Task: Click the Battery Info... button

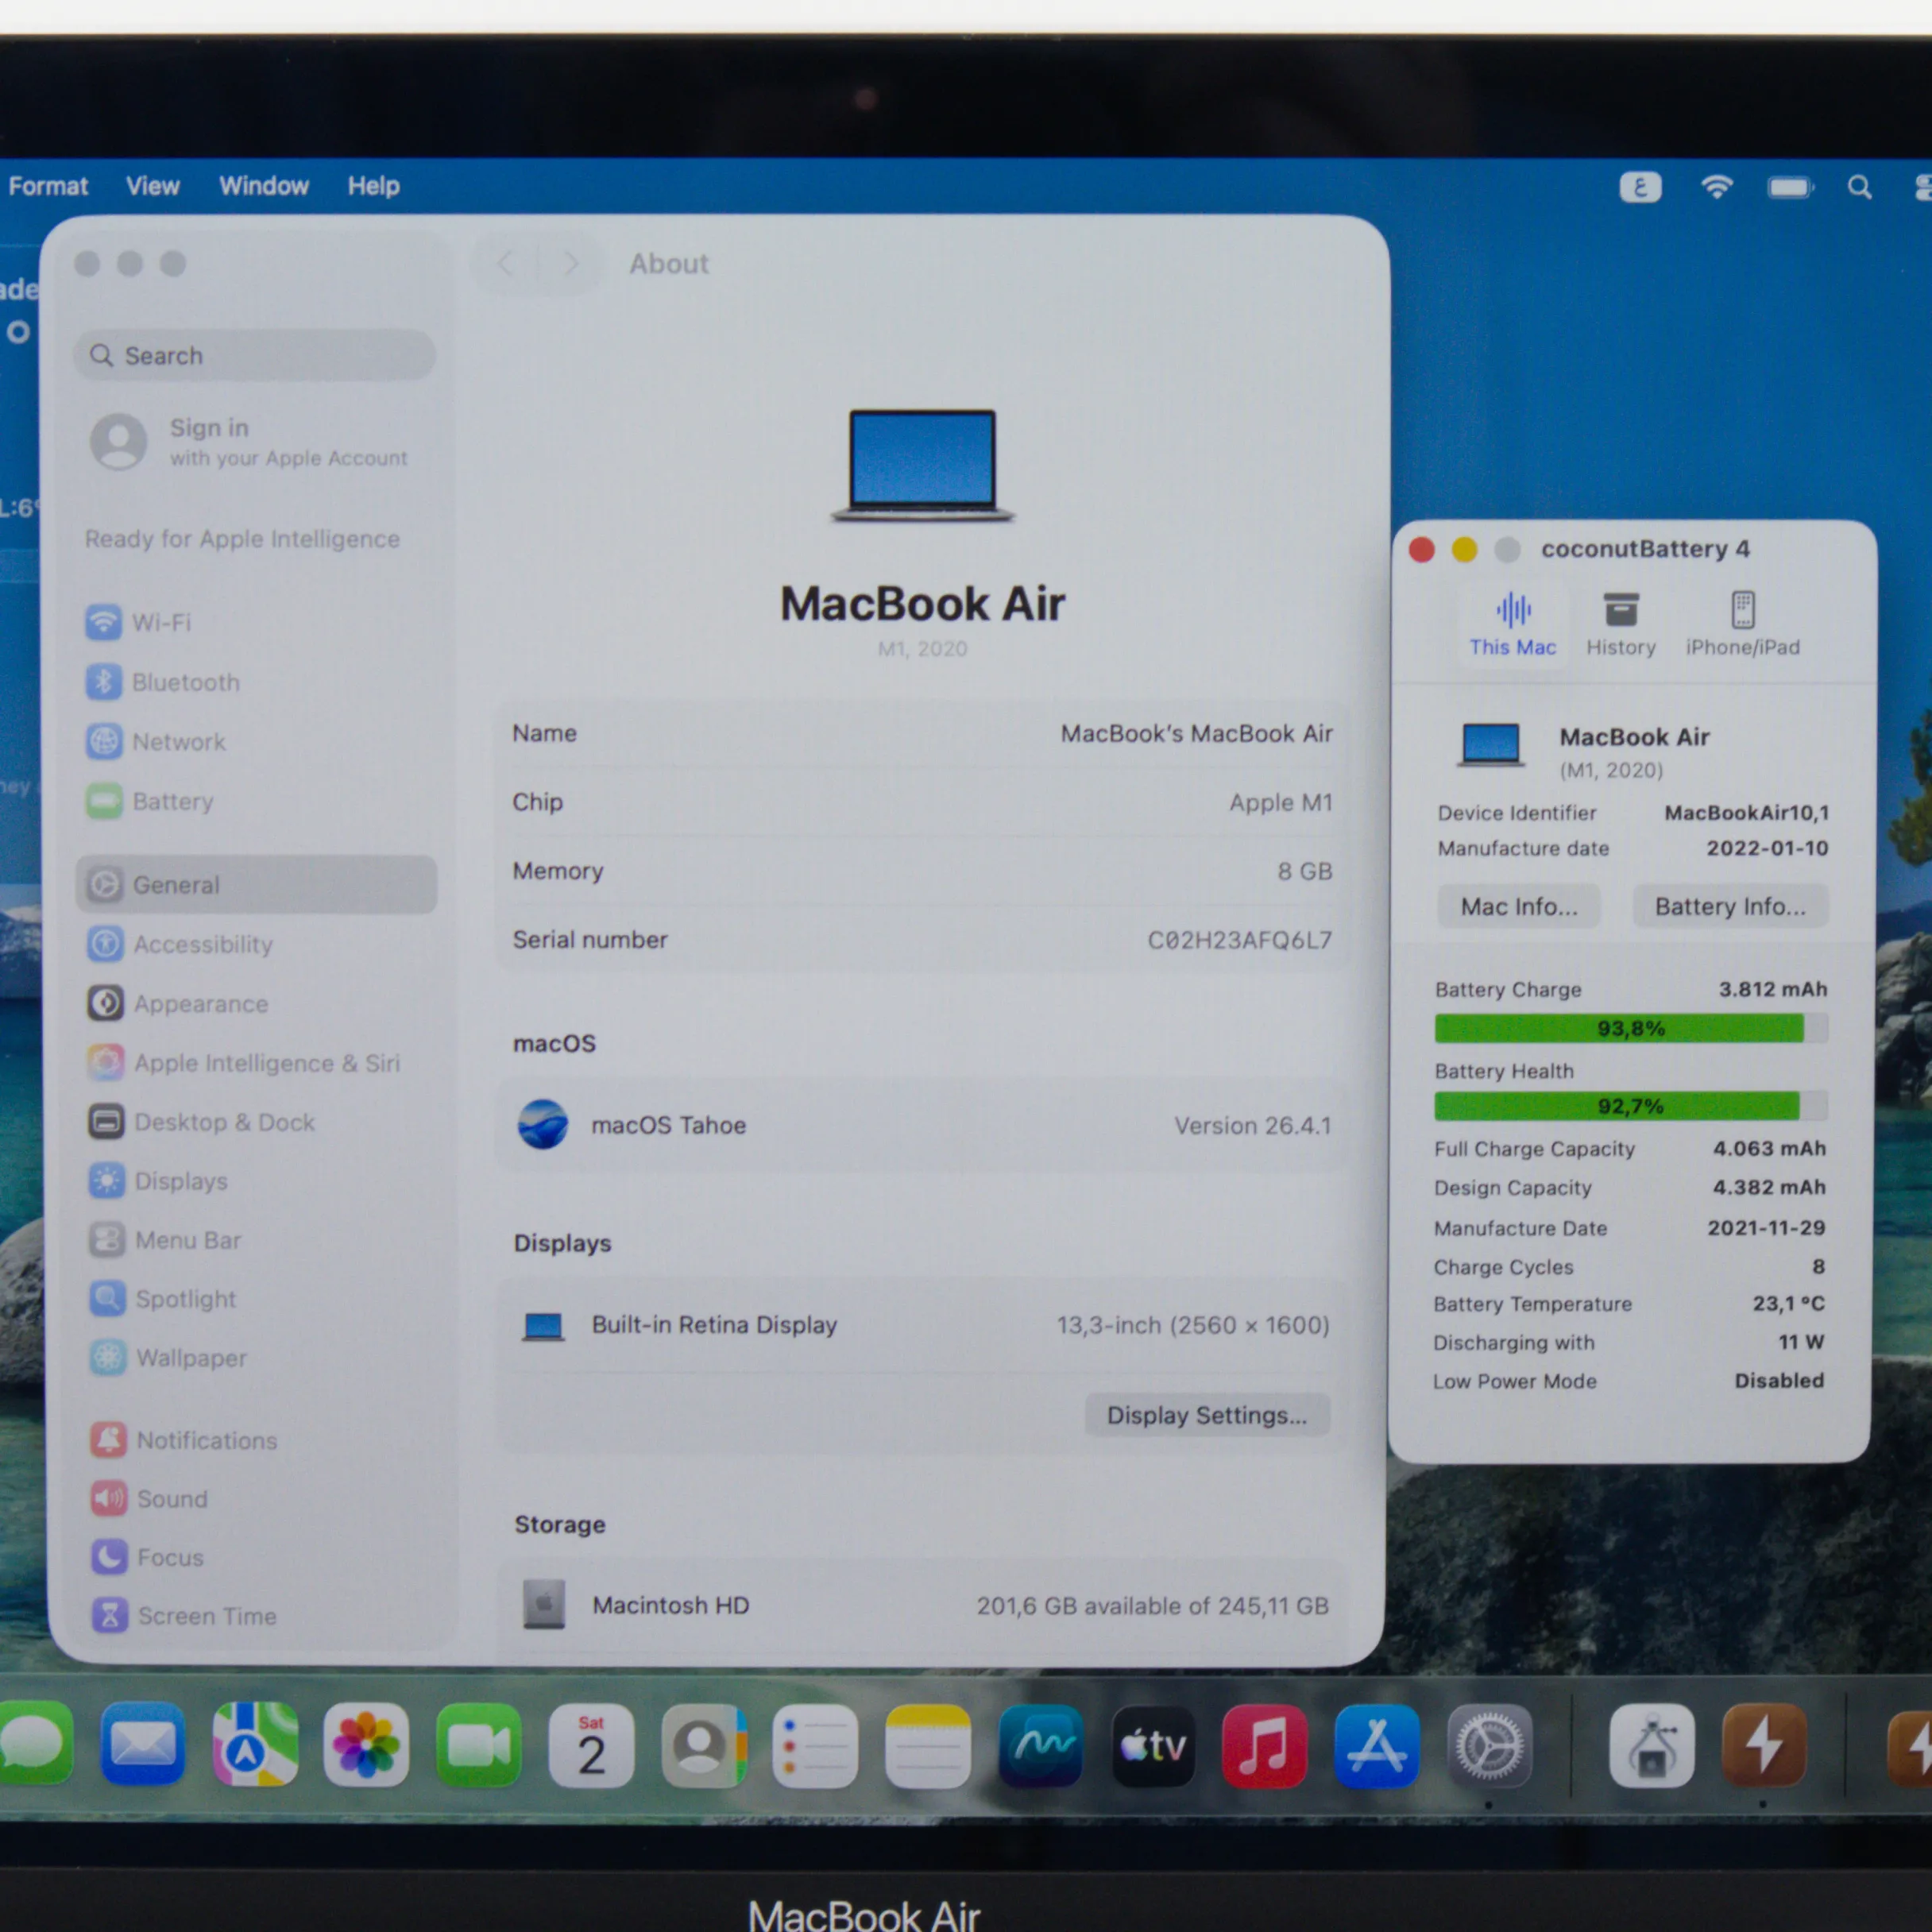Action: (1730, 906)
